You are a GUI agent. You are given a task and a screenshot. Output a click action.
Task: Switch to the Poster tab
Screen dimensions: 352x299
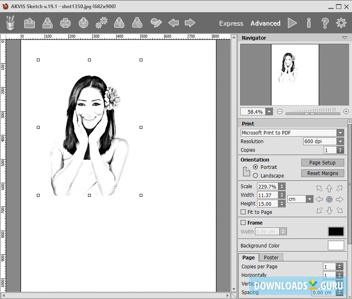tap(271, 257)
